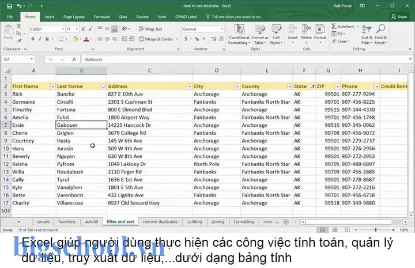Click the Borders icon
Image resolution: width=415 pixels, height=268 pixels.
point(61,39)
